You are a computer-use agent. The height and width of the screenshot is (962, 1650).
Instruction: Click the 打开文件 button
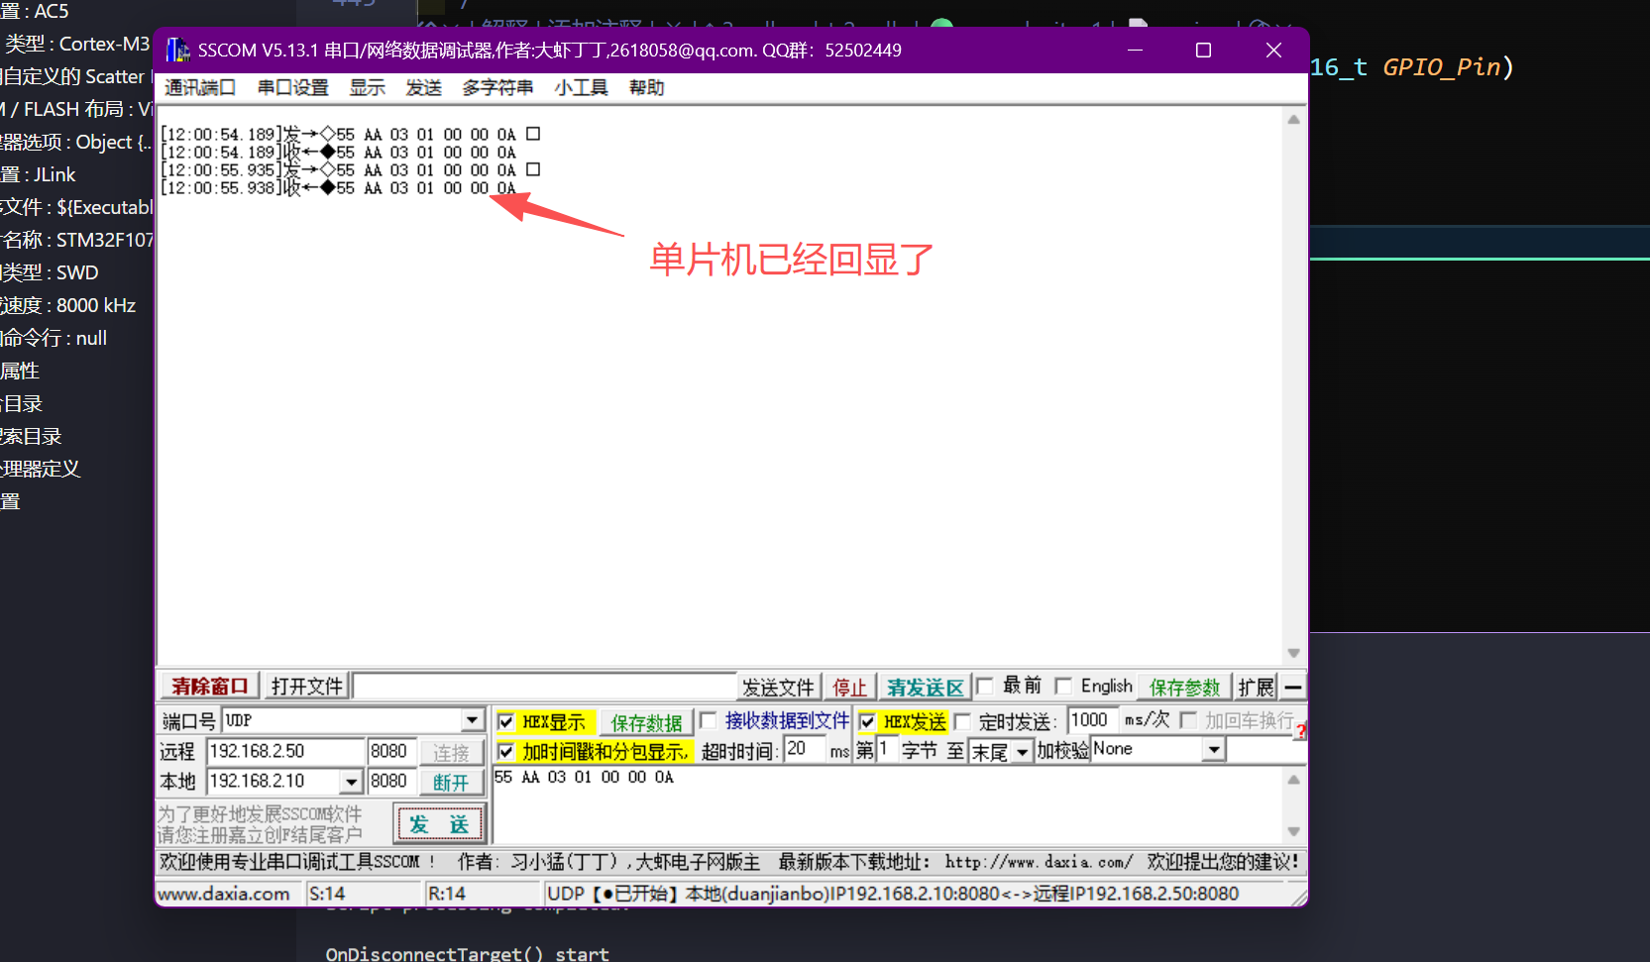point(307,687)
